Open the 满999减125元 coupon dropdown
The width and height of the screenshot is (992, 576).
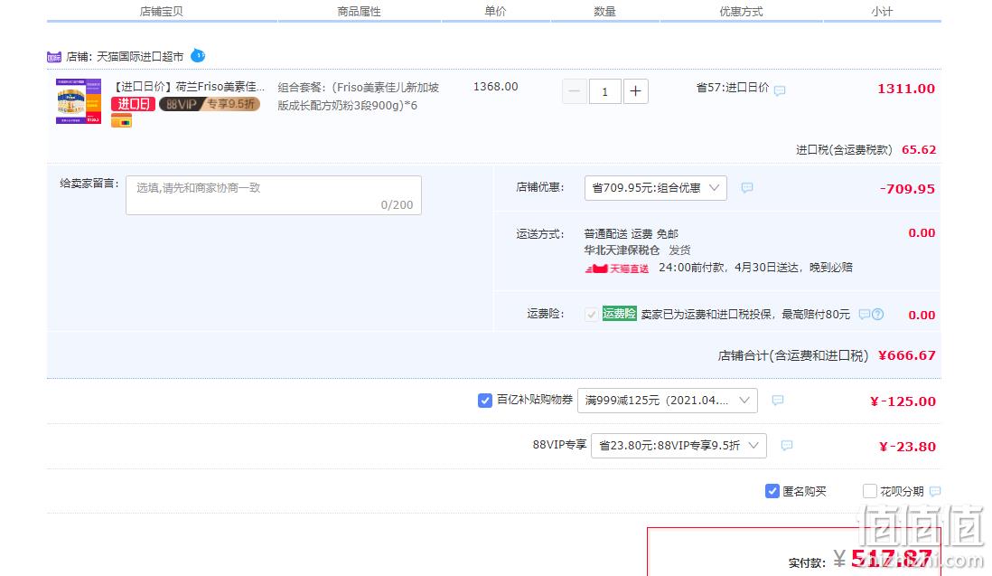668,401
